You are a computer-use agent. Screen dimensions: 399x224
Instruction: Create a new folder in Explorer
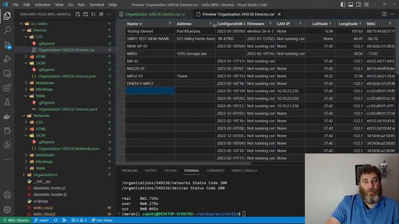click(x=86, y=14)
